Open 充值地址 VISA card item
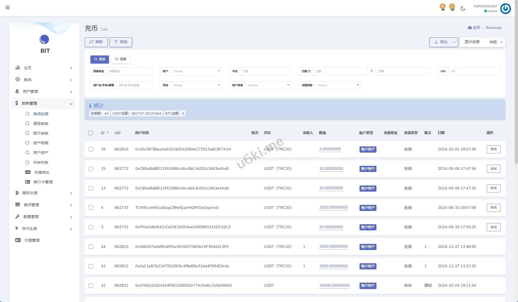The image size is (518, 302). point(41,172)
